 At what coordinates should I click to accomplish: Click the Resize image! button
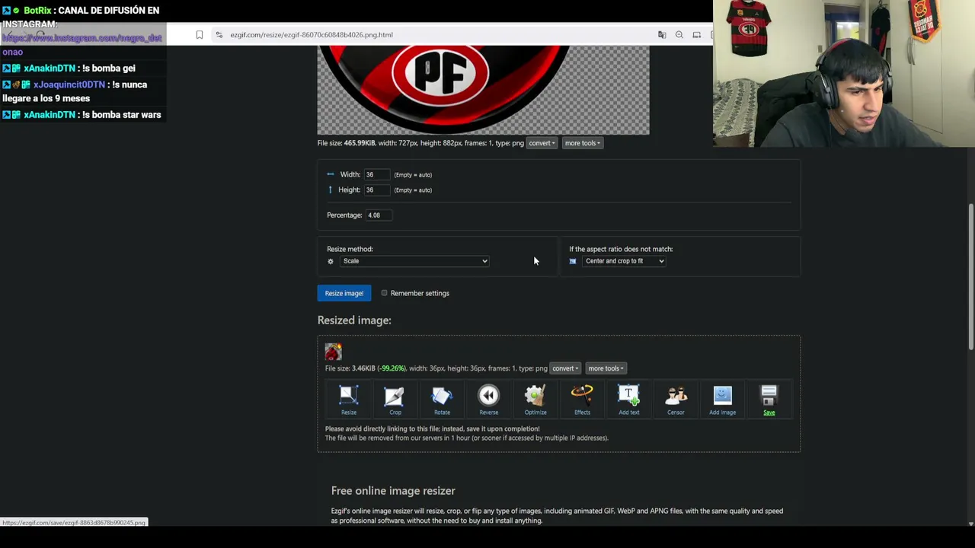344,293
